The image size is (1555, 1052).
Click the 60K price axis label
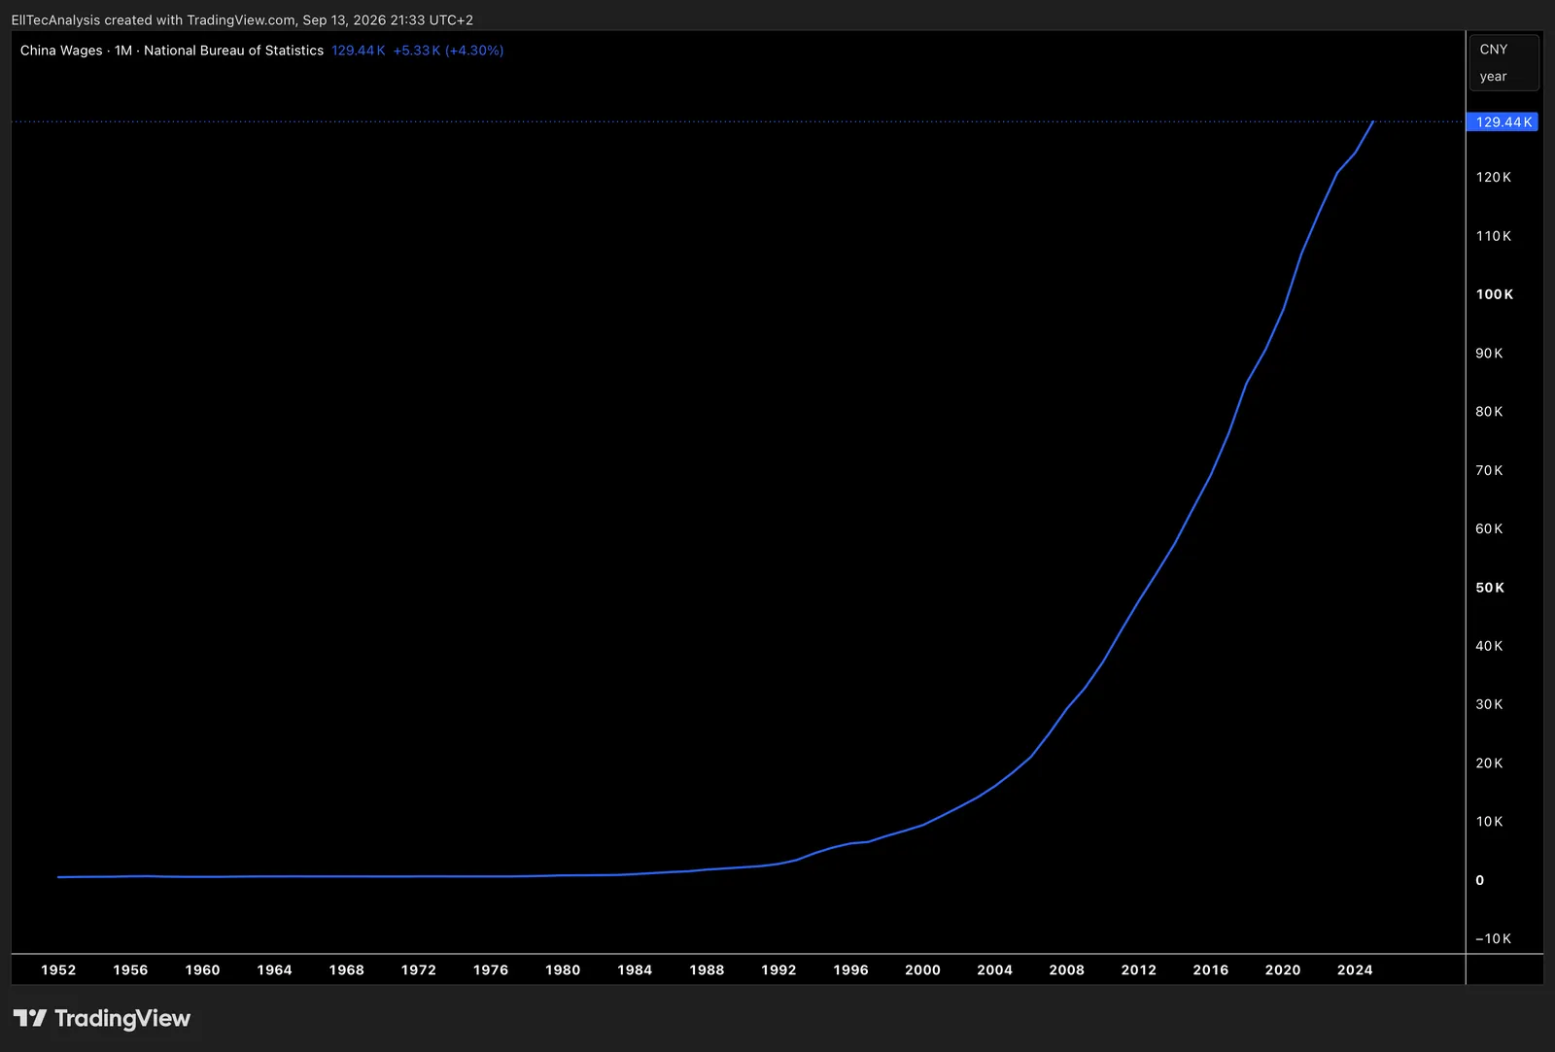1489,529
